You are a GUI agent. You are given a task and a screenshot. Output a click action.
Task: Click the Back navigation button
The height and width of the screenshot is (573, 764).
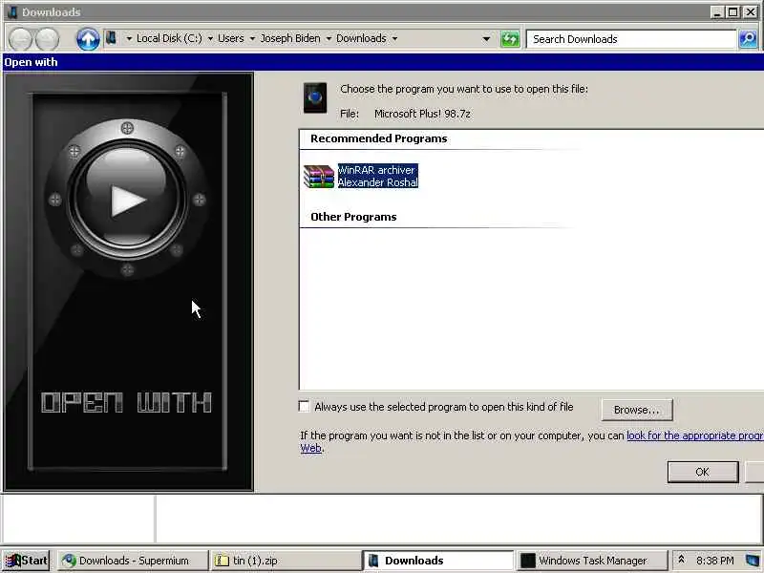tap(20, 39)
